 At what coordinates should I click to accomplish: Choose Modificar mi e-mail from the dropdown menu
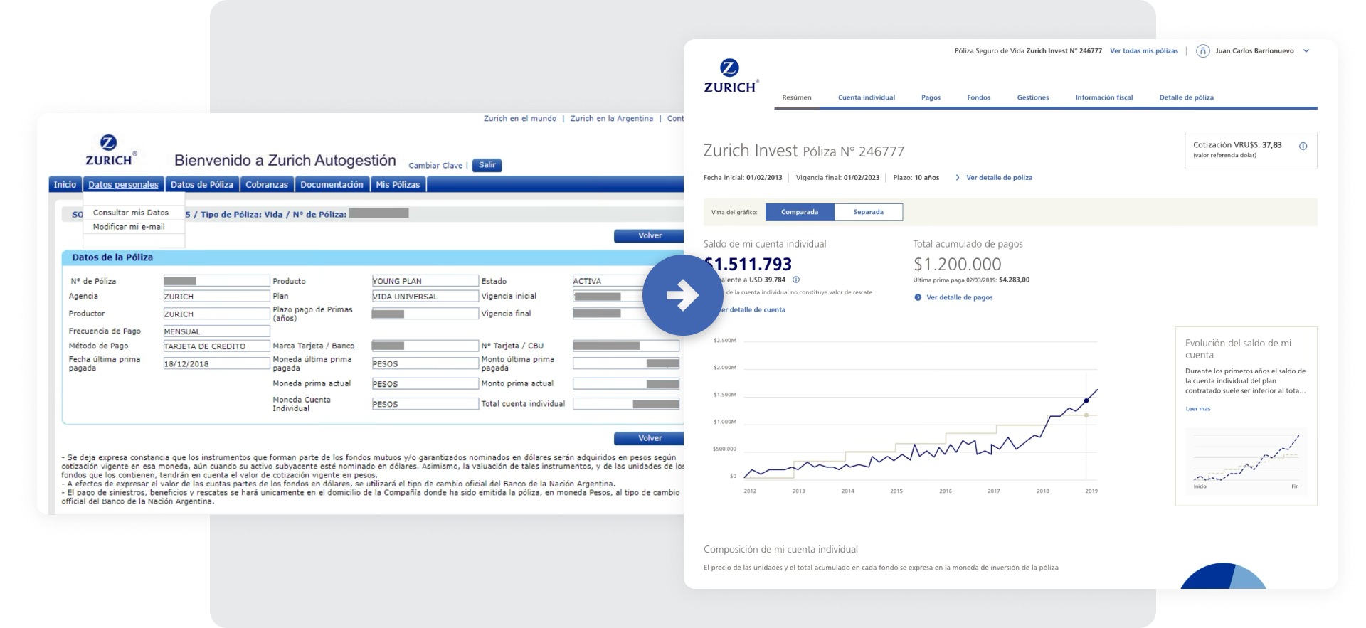[x=129, y=227]
